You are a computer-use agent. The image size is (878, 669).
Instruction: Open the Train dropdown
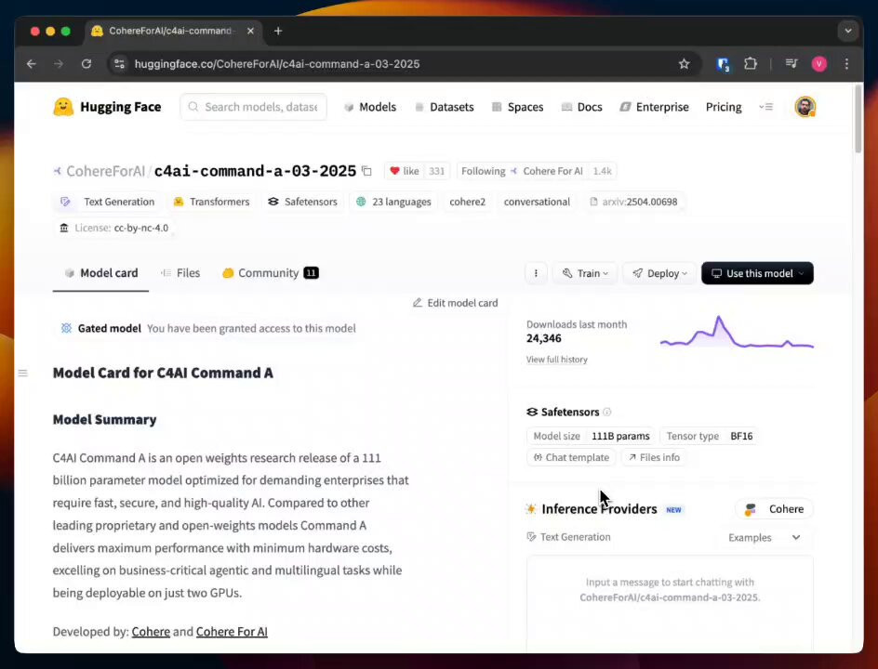click(585, 273)
